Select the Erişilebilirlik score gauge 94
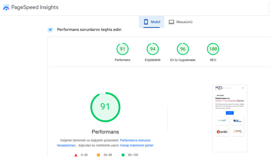Screen dimensions: 271x163 click(x=153, y=49)
